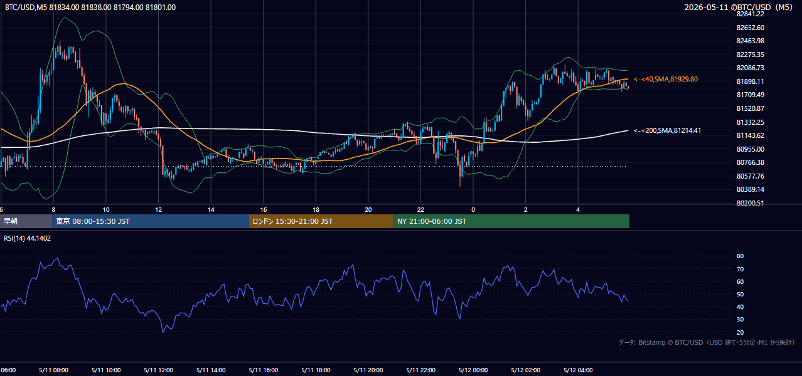Click price axis value 81332.25

[751, 122]
